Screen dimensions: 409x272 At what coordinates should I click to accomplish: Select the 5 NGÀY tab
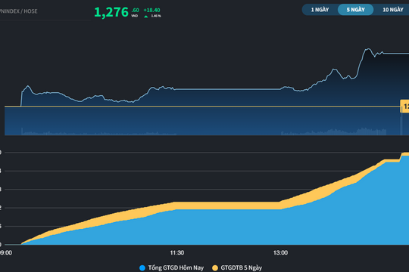tap(355, 10)
